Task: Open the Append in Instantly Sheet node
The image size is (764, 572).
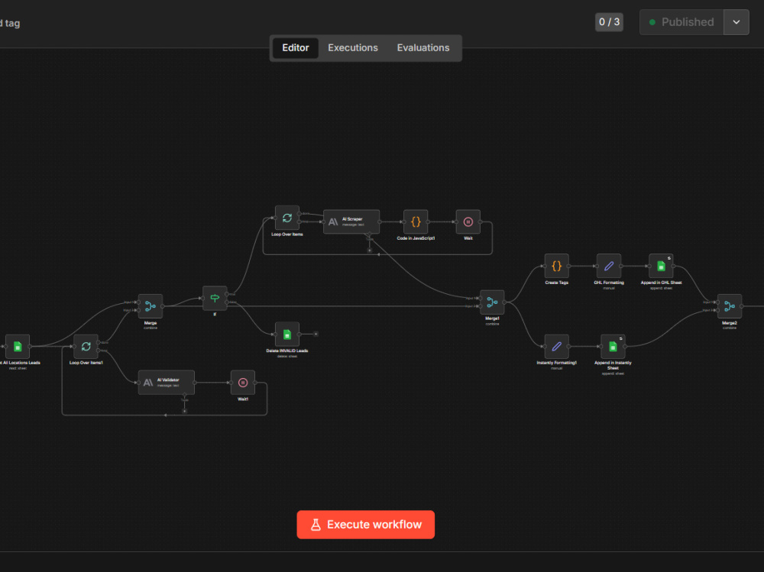Action: [x=613, y=347]
